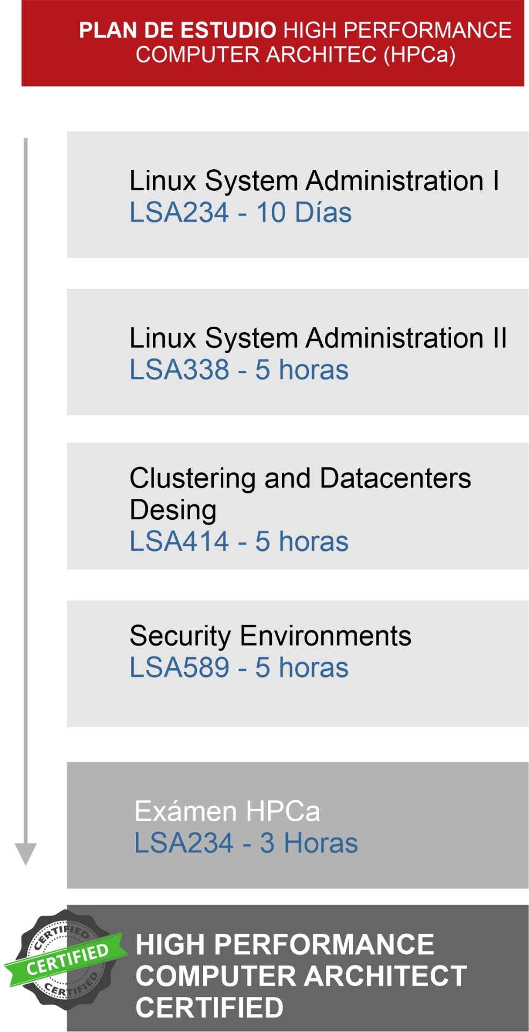Click the downward arrow head on timeline
529x1032 pixels.
[25, 854]
